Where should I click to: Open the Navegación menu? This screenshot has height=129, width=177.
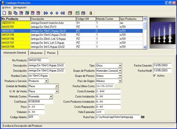point(20,7)
